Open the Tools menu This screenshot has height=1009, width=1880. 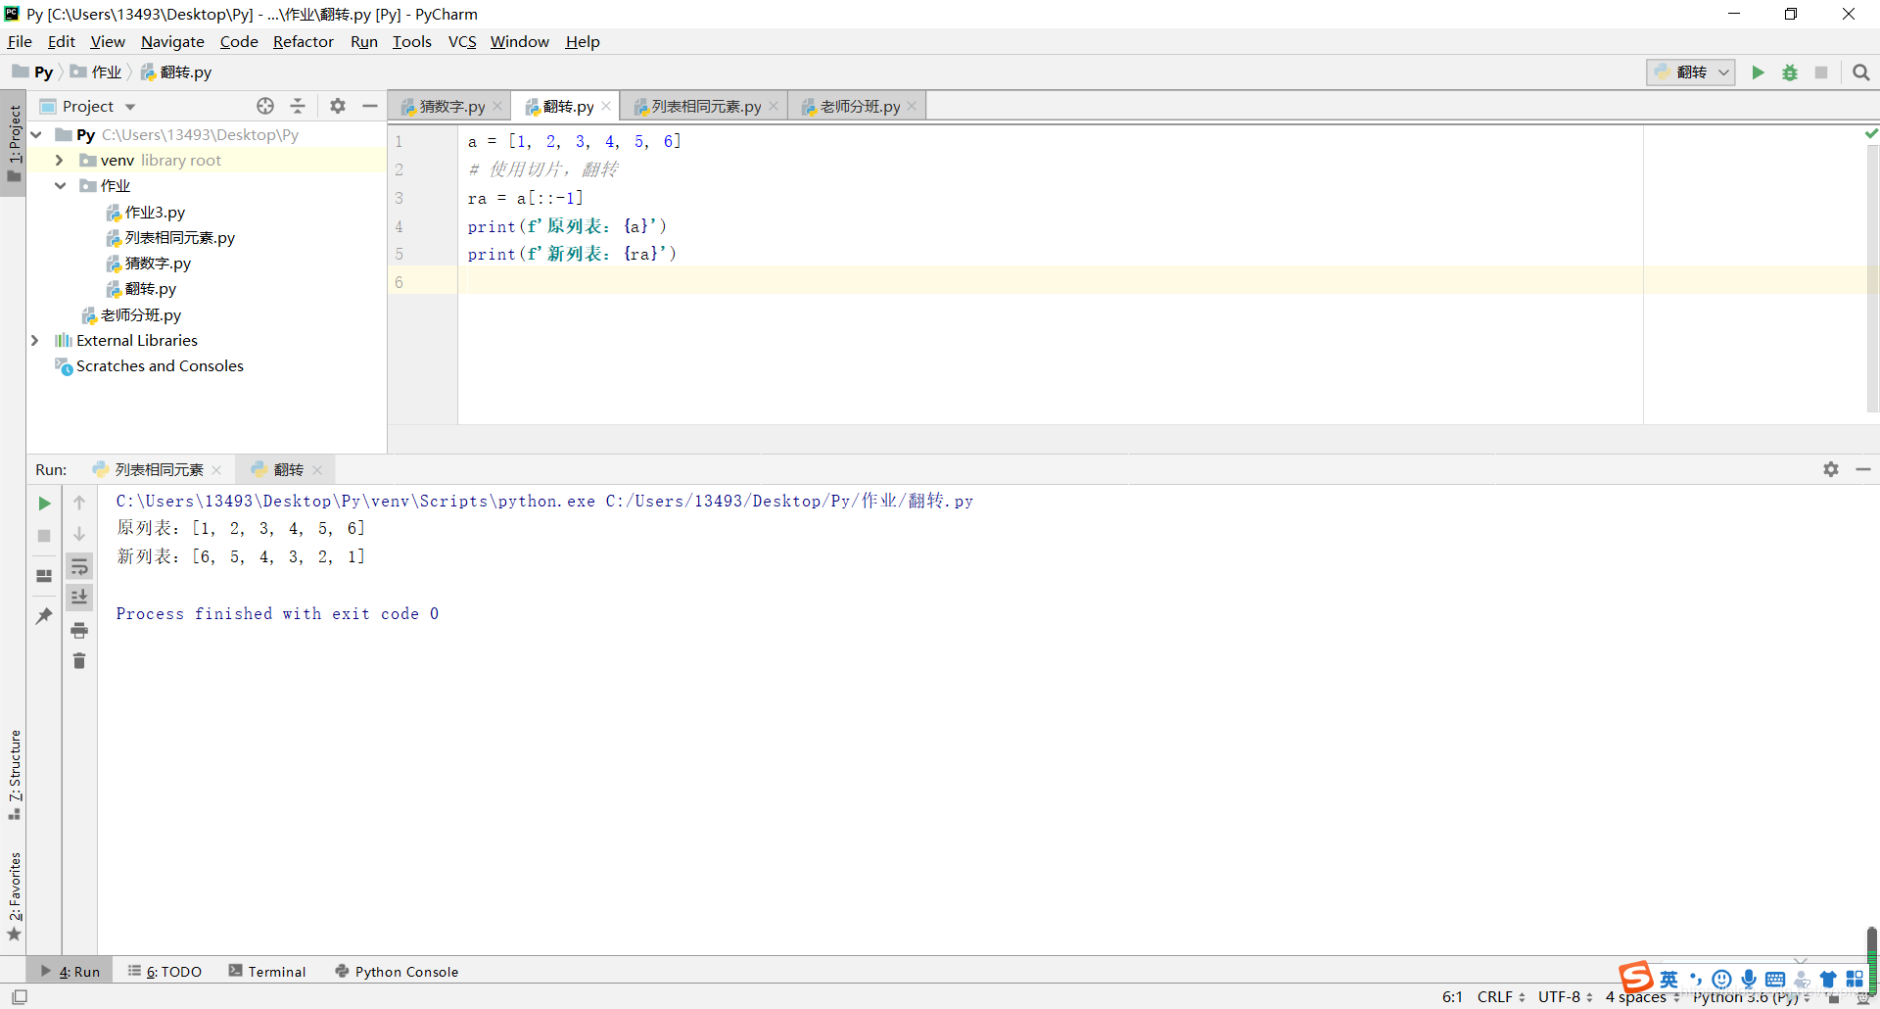coord(411,41)
